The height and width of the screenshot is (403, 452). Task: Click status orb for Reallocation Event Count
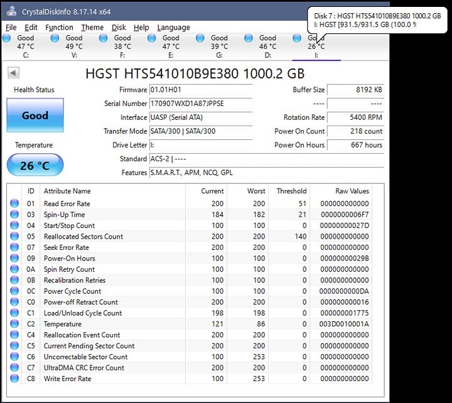point(14,335)
